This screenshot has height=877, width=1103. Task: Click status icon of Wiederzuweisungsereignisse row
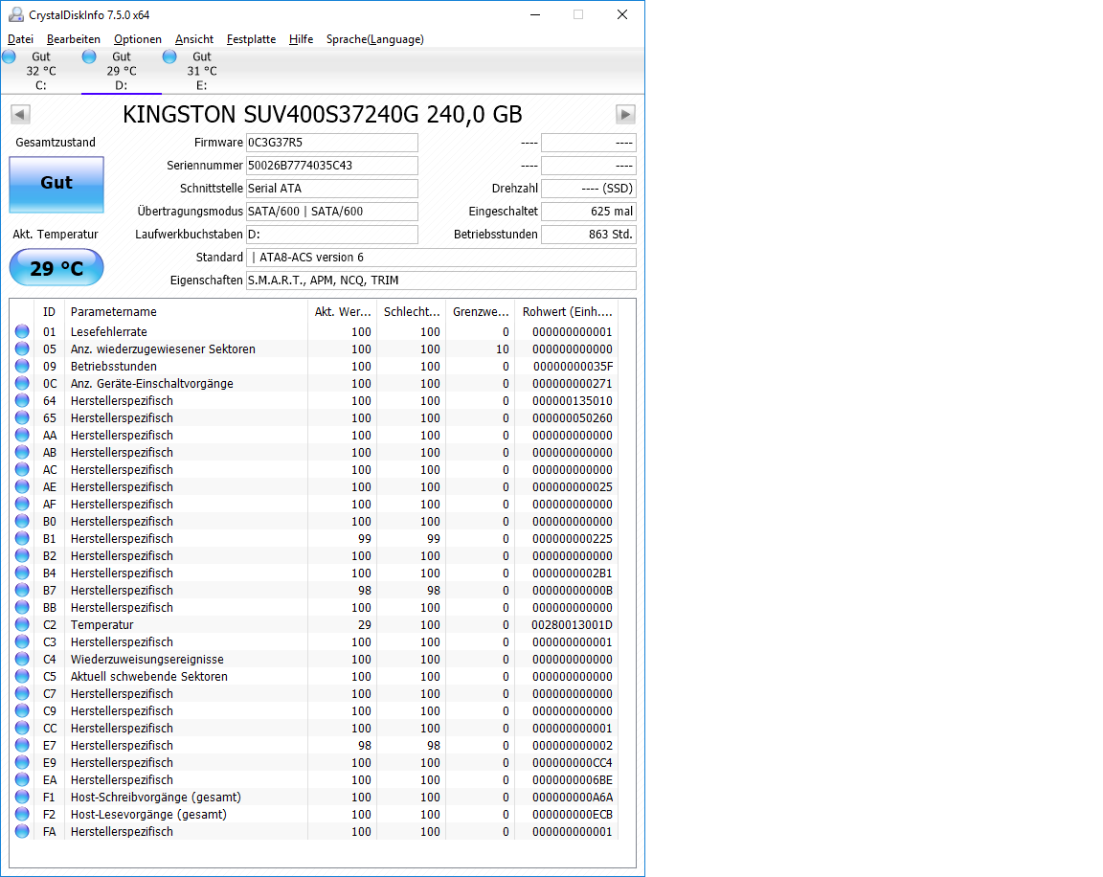(x=23, y=659)
